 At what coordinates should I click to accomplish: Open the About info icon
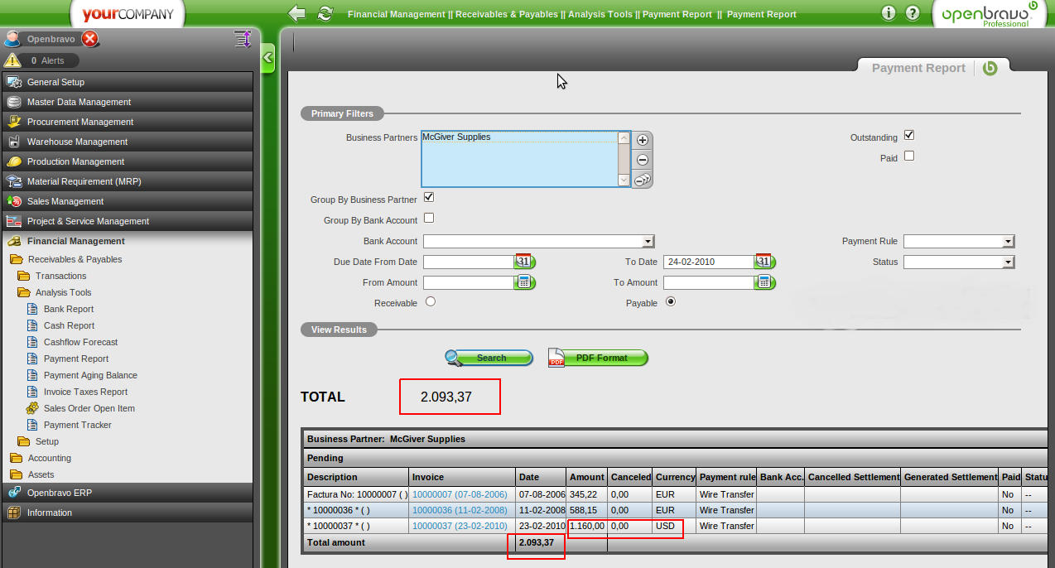(889, 13)
